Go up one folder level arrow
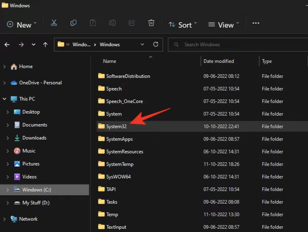Viewport: 308px width, 232px height. click(45, 45)
